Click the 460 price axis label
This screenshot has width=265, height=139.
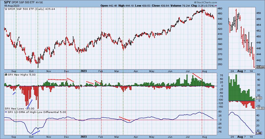pyautogui.click(x=220, y=8)
